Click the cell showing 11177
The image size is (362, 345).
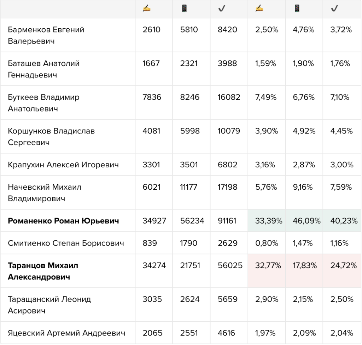191,193
